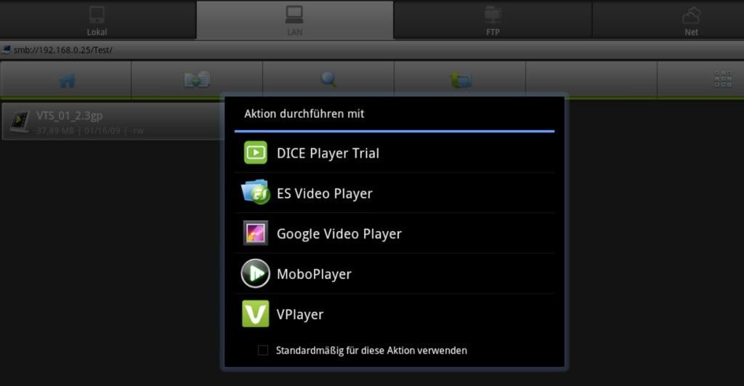Toggle the grid view icon

pyautogui.click(x=723, y=79)
